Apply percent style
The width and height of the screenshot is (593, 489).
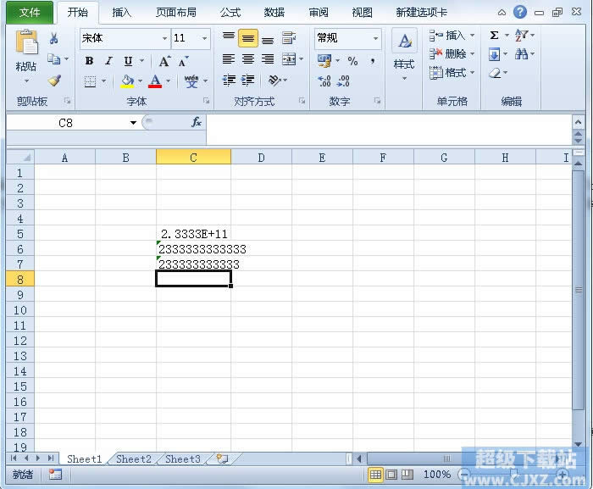353,60
